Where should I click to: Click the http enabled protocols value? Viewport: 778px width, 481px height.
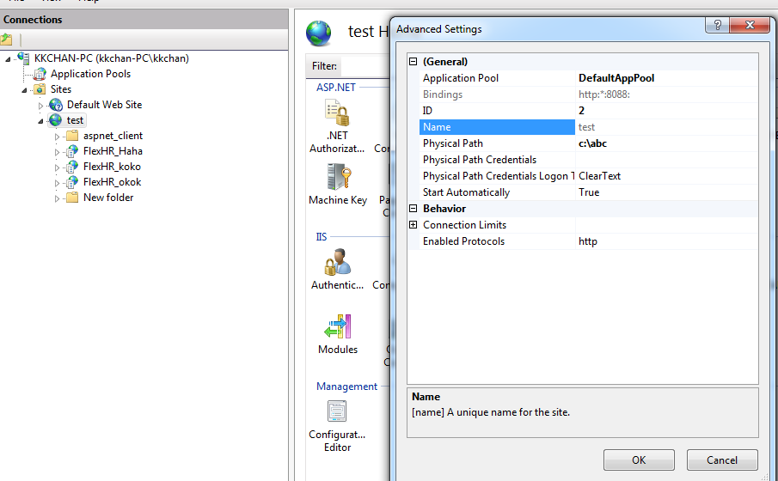tap(666, 241)
